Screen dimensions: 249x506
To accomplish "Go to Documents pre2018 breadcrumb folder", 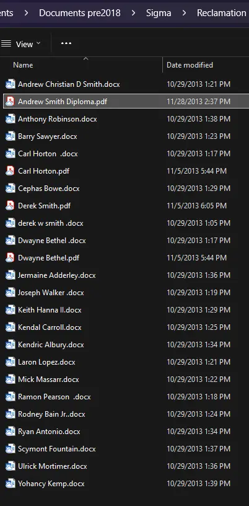I will click(80, 13).
